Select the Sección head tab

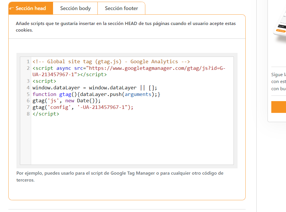point(31,8)
